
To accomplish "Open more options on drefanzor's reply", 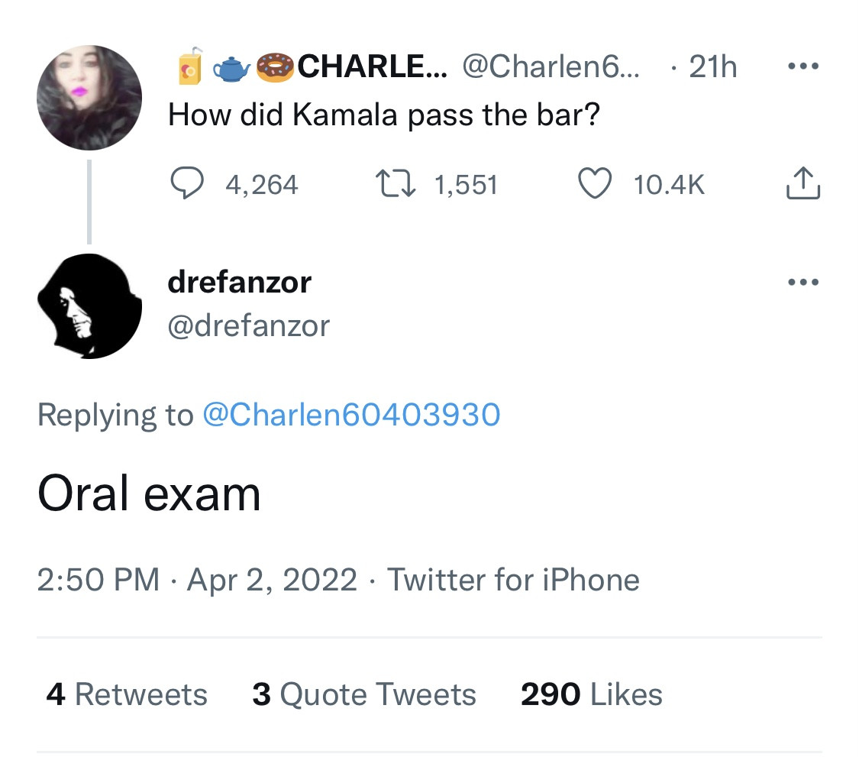I will tap(802, 282).
